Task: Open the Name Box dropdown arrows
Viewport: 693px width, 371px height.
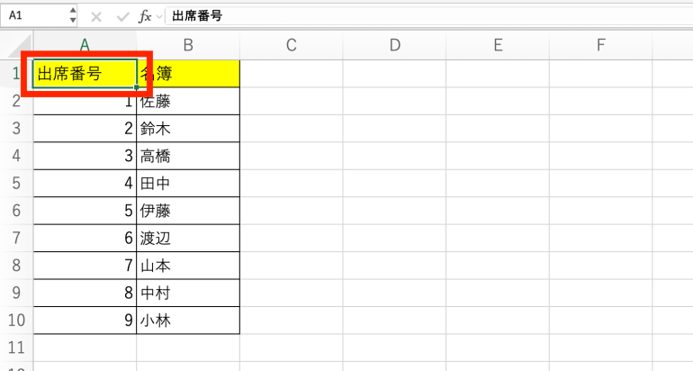Action: (72, 16)
